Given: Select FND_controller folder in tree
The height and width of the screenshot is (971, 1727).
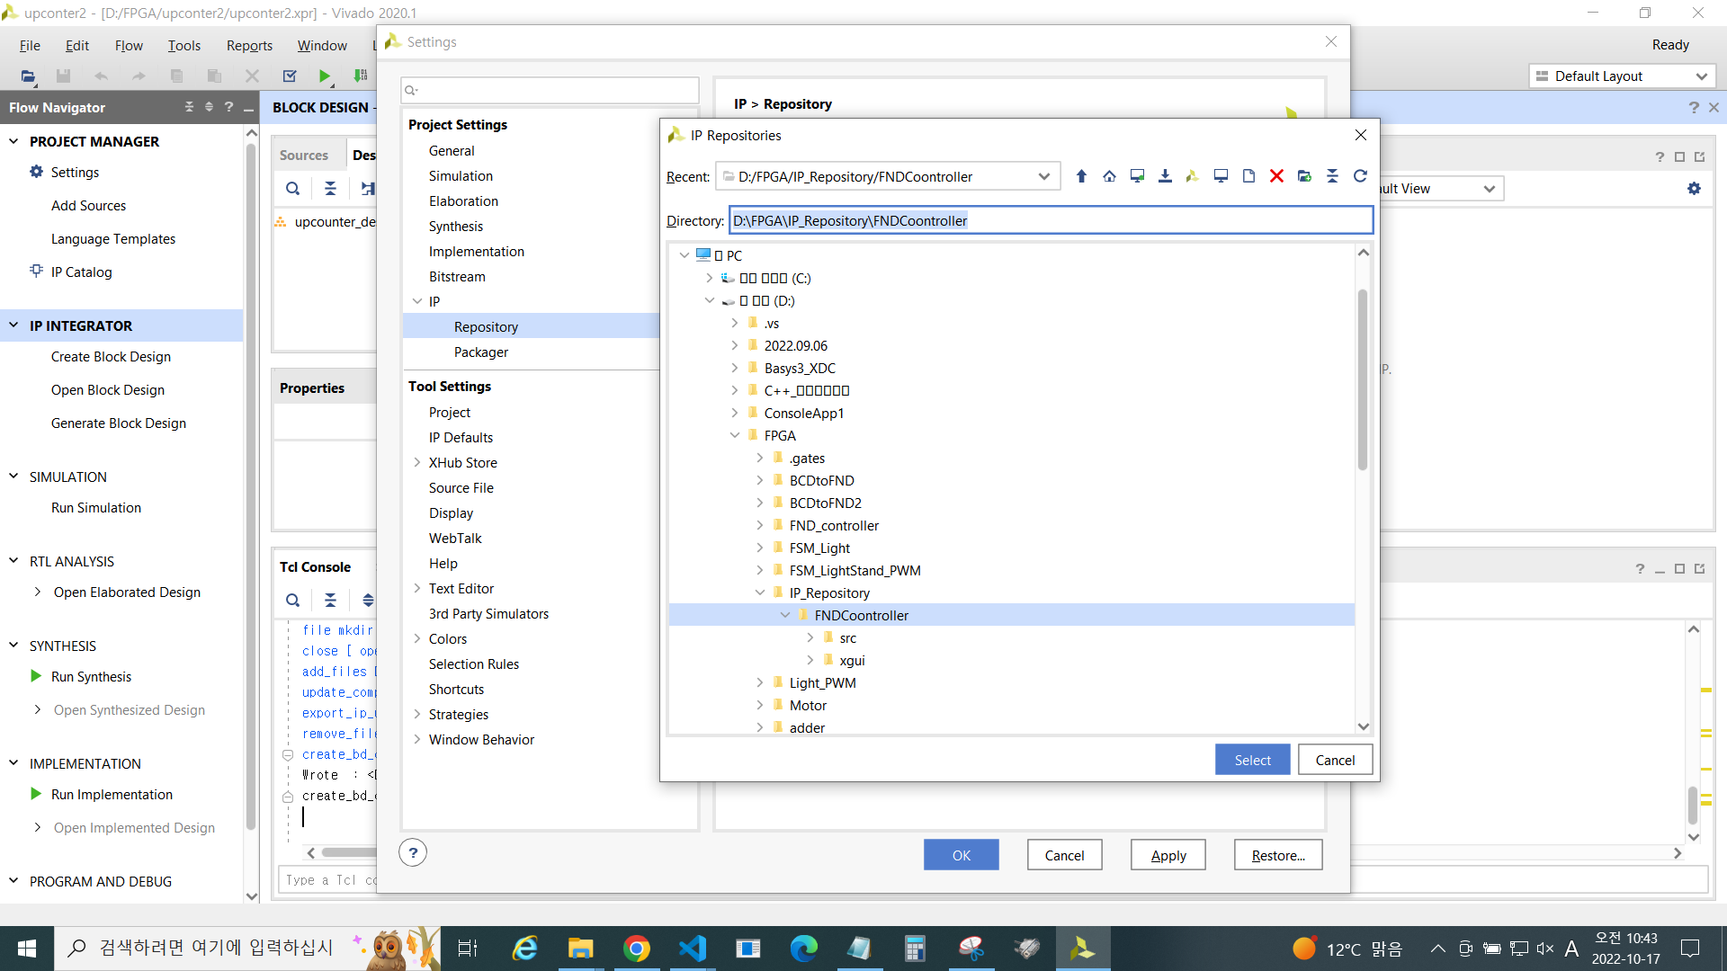Looking at the screenshot, I should pos(834,525).
